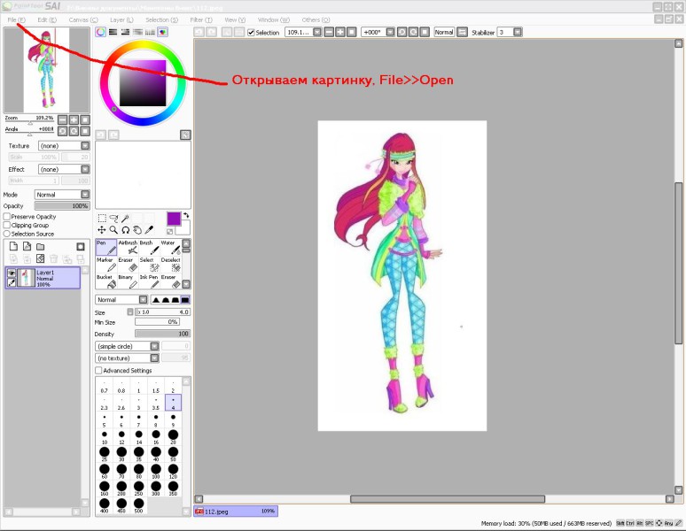
Task: Pick the Marker tool
Action: tap(105, 265)
